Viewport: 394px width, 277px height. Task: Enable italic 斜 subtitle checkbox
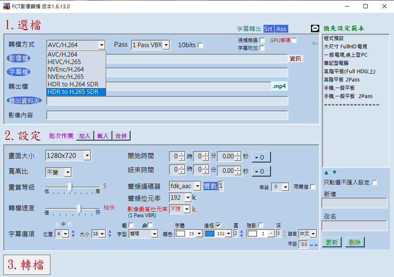(150, 225)
